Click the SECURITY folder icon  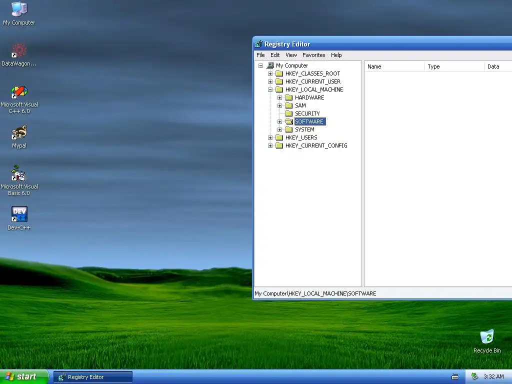coord(288,113)
